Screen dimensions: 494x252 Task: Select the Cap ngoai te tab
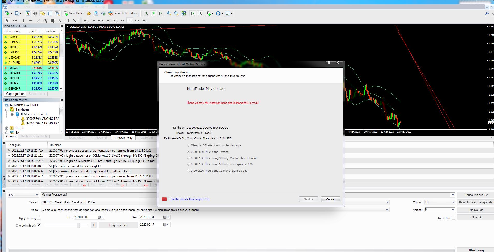15,94
